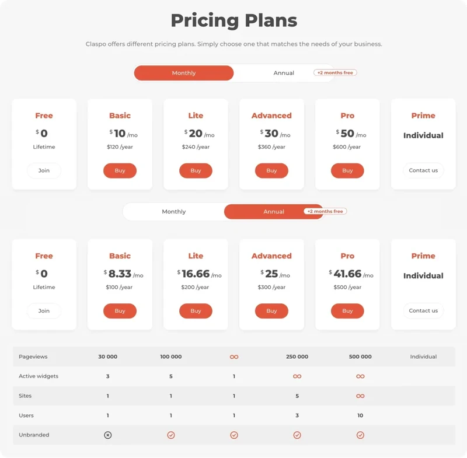
Task: Click the Unbranded checkmark for Lite plan
Action: (234, 435)
